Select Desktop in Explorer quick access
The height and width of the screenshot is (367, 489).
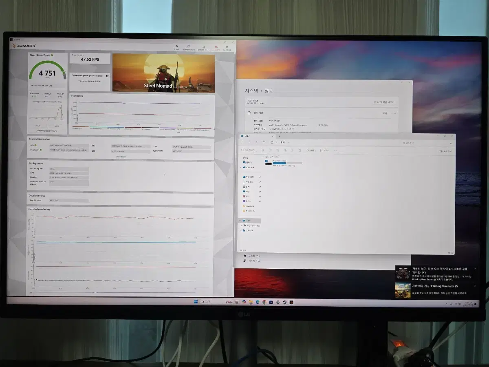tap(249, 177)
